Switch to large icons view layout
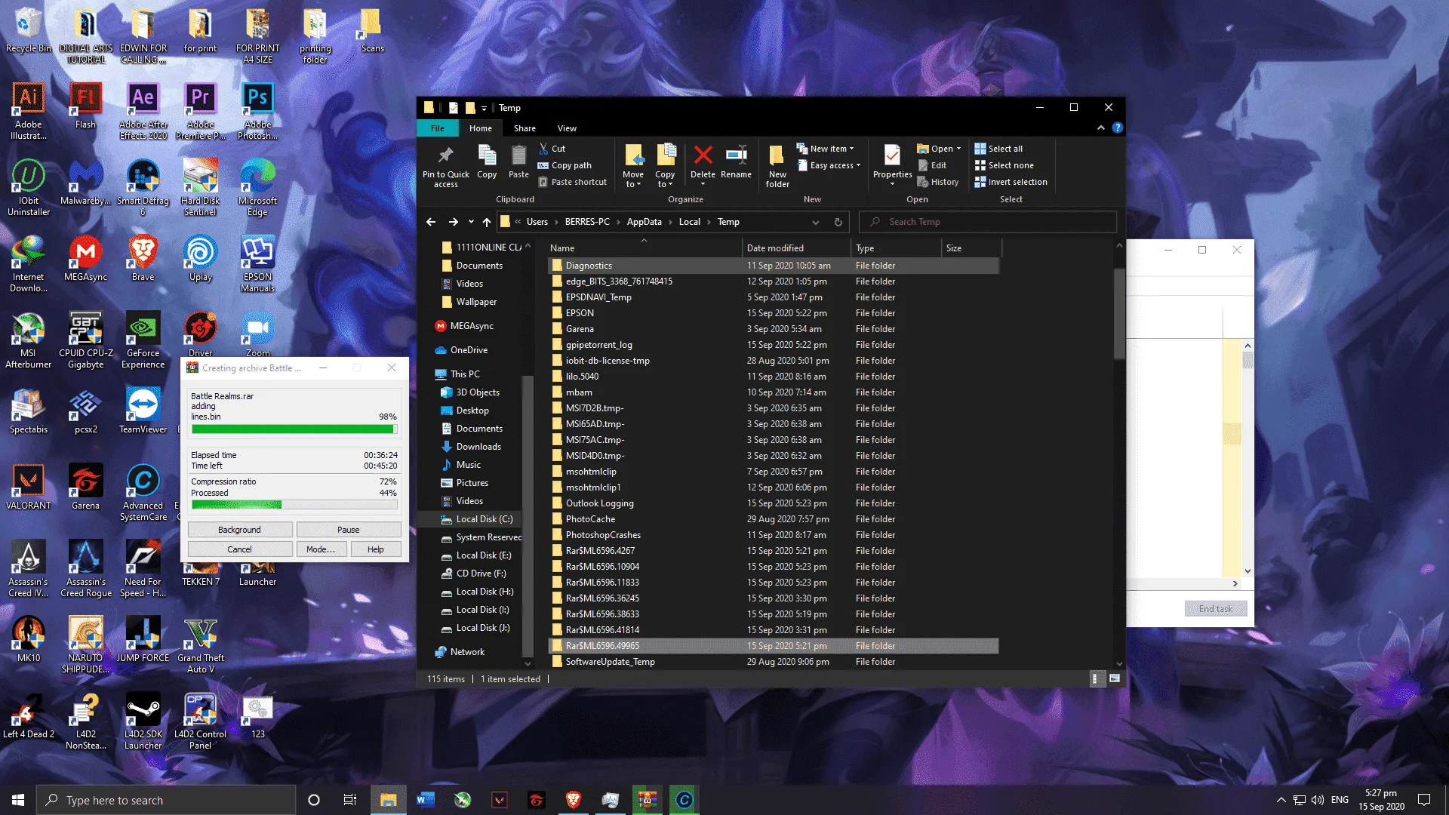1449x815 pixels. coord(1115,679)
